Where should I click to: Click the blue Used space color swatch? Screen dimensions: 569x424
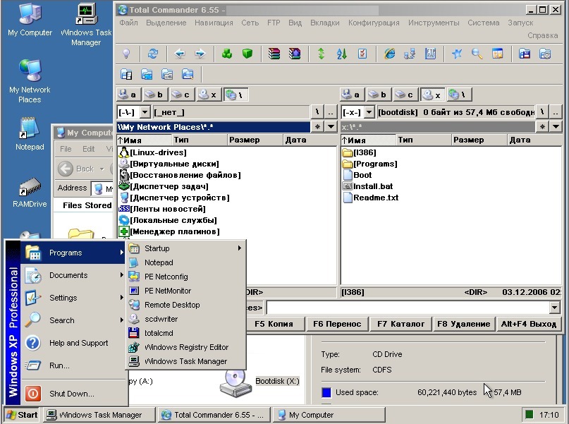tap(326, 392)
